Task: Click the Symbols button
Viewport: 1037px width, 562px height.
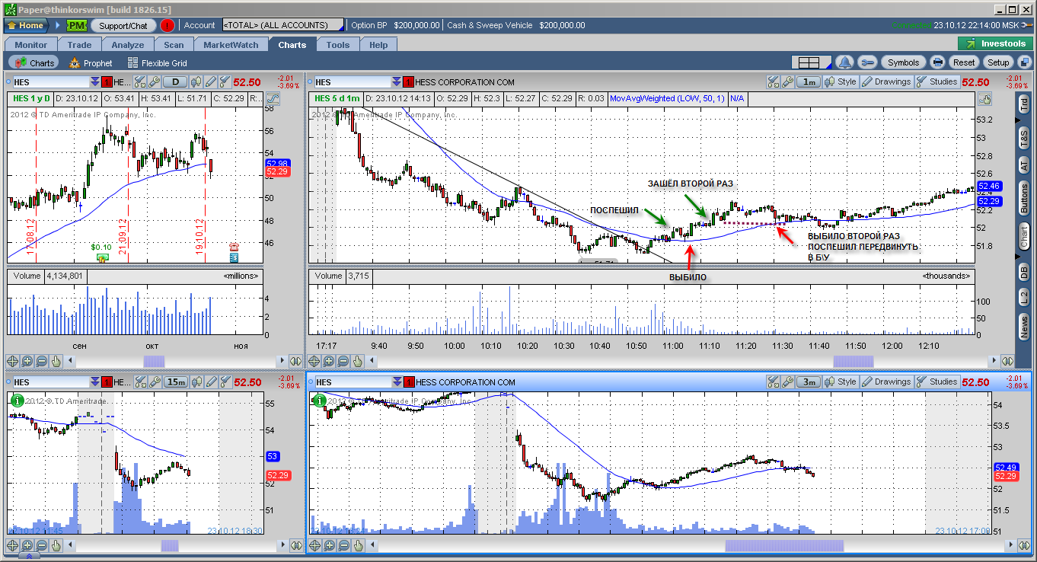Action: [x=904, y=62]
